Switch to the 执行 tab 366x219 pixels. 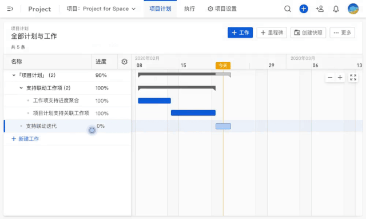pos(189,9)
